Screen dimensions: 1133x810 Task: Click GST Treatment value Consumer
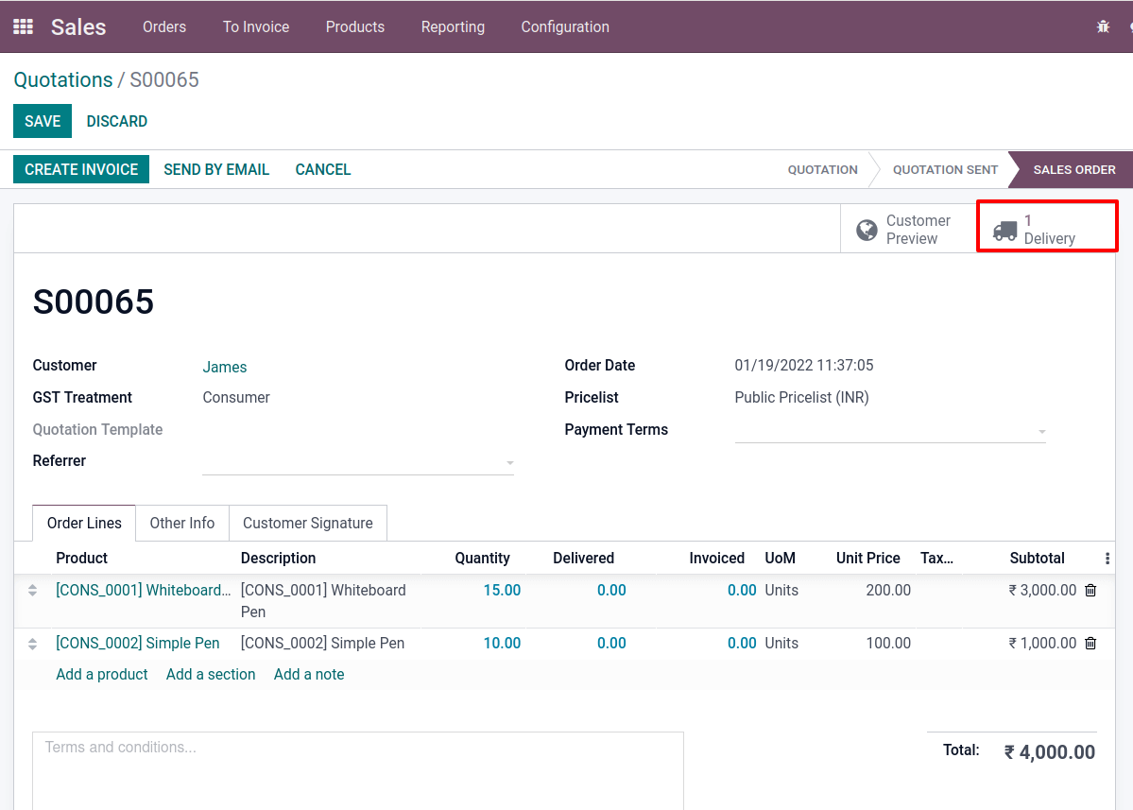point(235,397)
